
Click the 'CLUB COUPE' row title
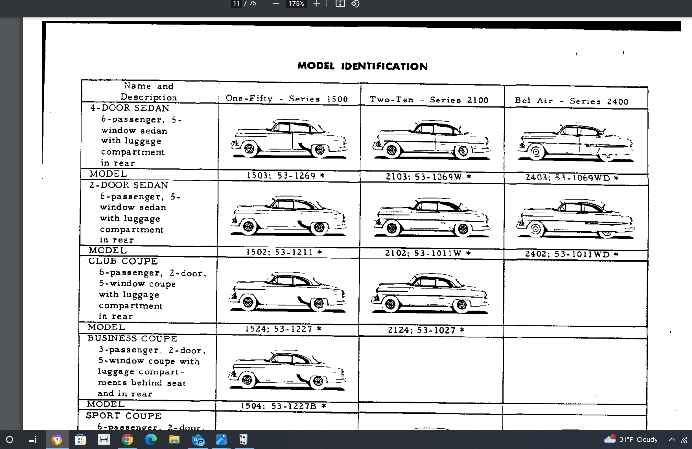[123, 261]
